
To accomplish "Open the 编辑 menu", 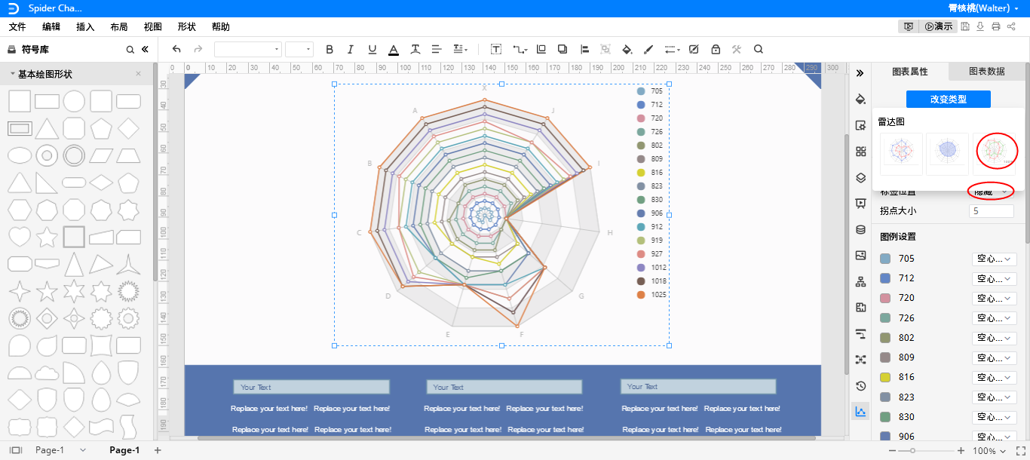I will [51, 26].
